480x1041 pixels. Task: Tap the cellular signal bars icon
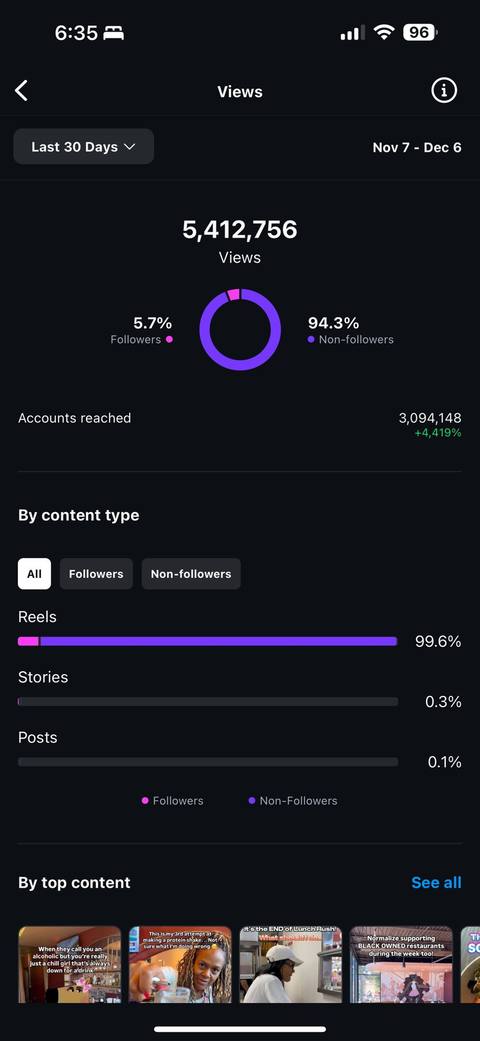click(x=352, y=33)
